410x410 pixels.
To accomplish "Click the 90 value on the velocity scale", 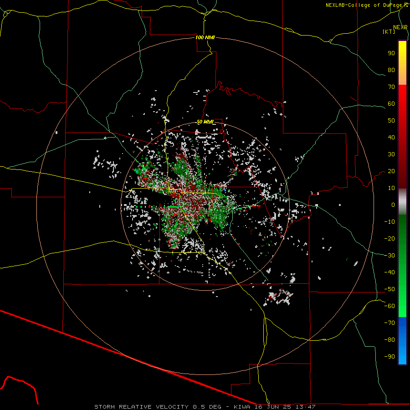I will pyautogui.click(x=391, y=53).
